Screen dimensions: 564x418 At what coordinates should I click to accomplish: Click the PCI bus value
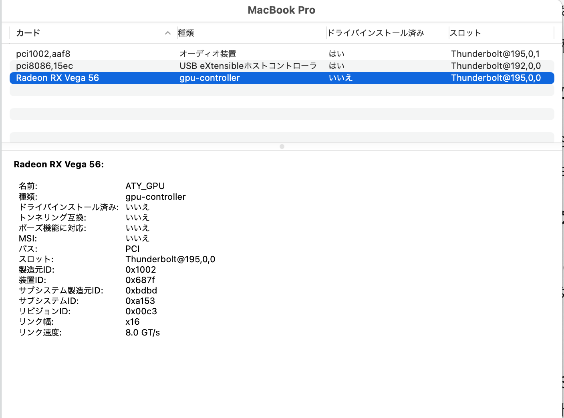pyautogui.click(x=133, y=249)
